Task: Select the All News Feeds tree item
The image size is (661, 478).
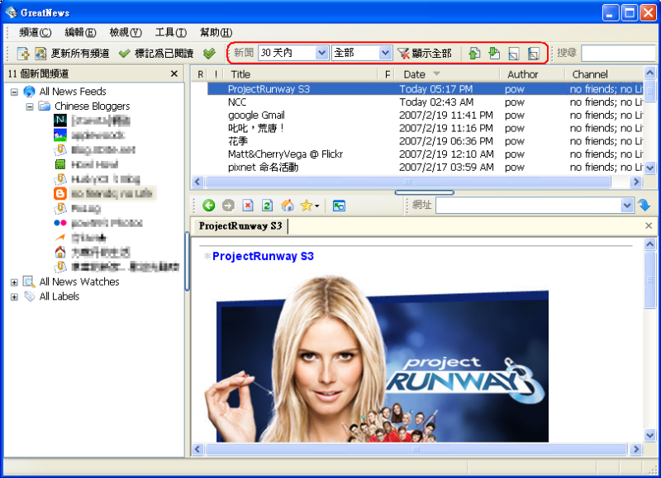Action: 73,92
